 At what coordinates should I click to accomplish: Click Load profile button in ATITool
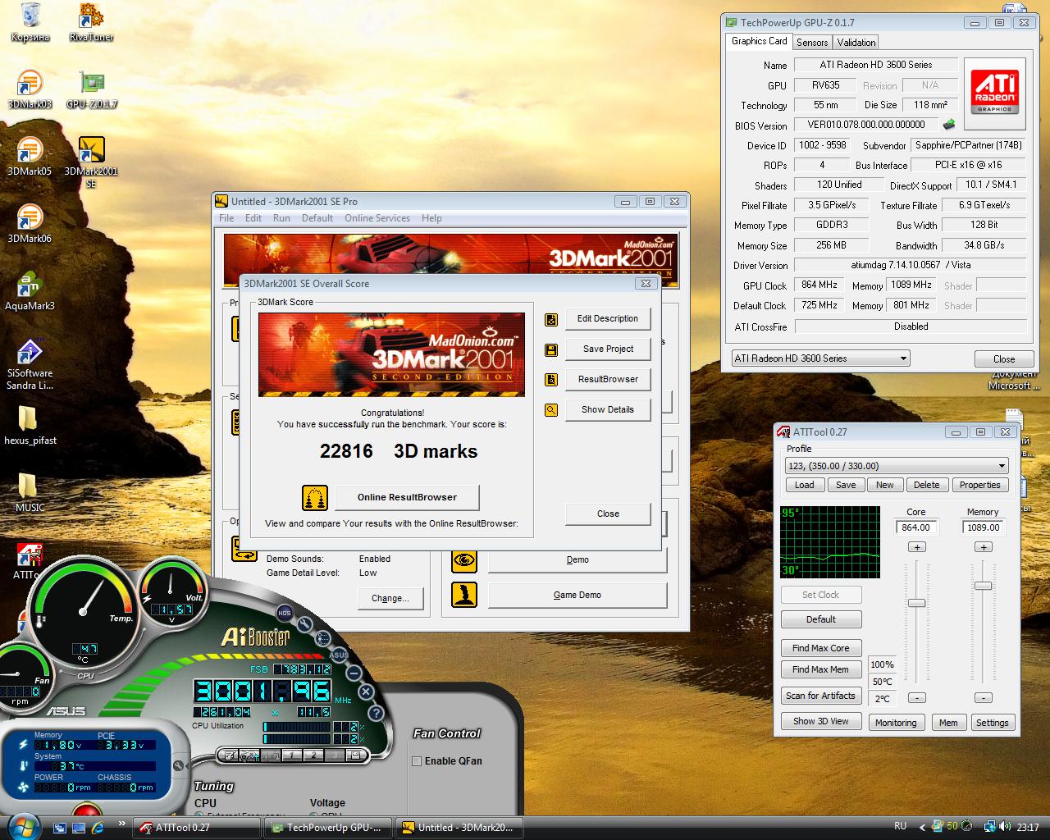805,485
